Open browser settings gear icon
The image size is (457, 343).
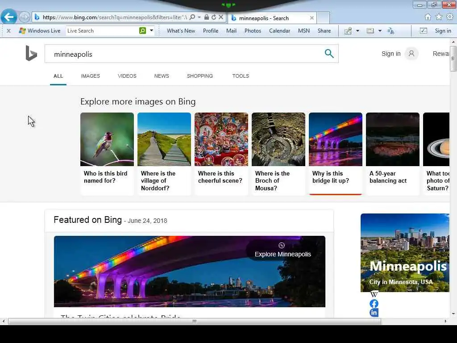(450, 17)
